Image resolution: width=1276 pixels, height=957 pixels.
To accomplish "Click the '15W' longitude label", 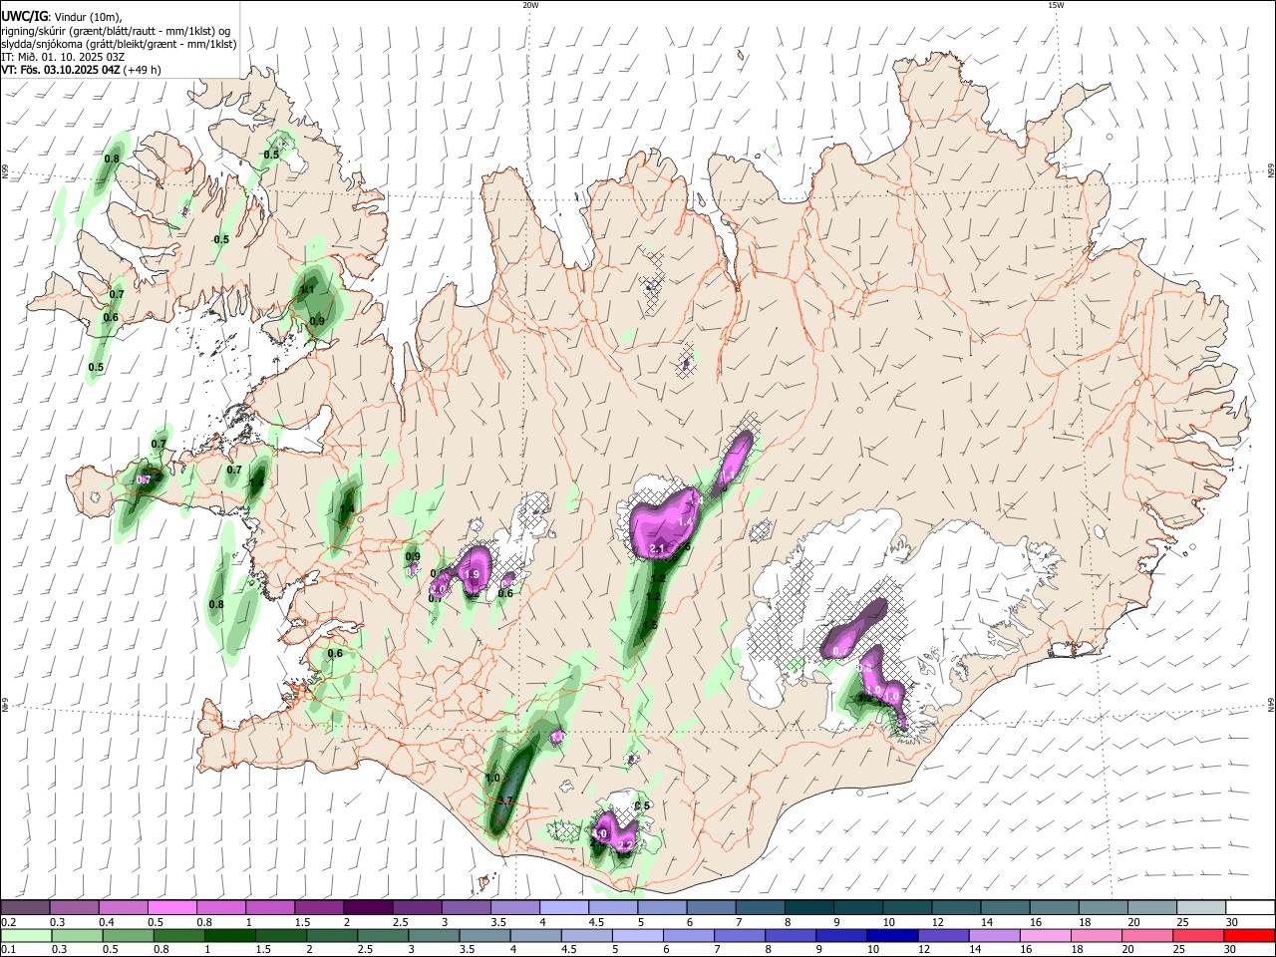I will 1056,5.
